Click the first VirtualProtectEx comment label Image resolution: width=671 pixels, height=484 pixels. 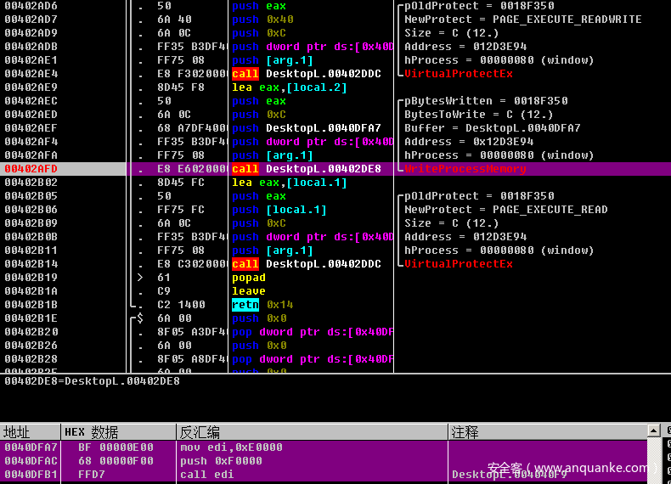(x=459, y=74)
